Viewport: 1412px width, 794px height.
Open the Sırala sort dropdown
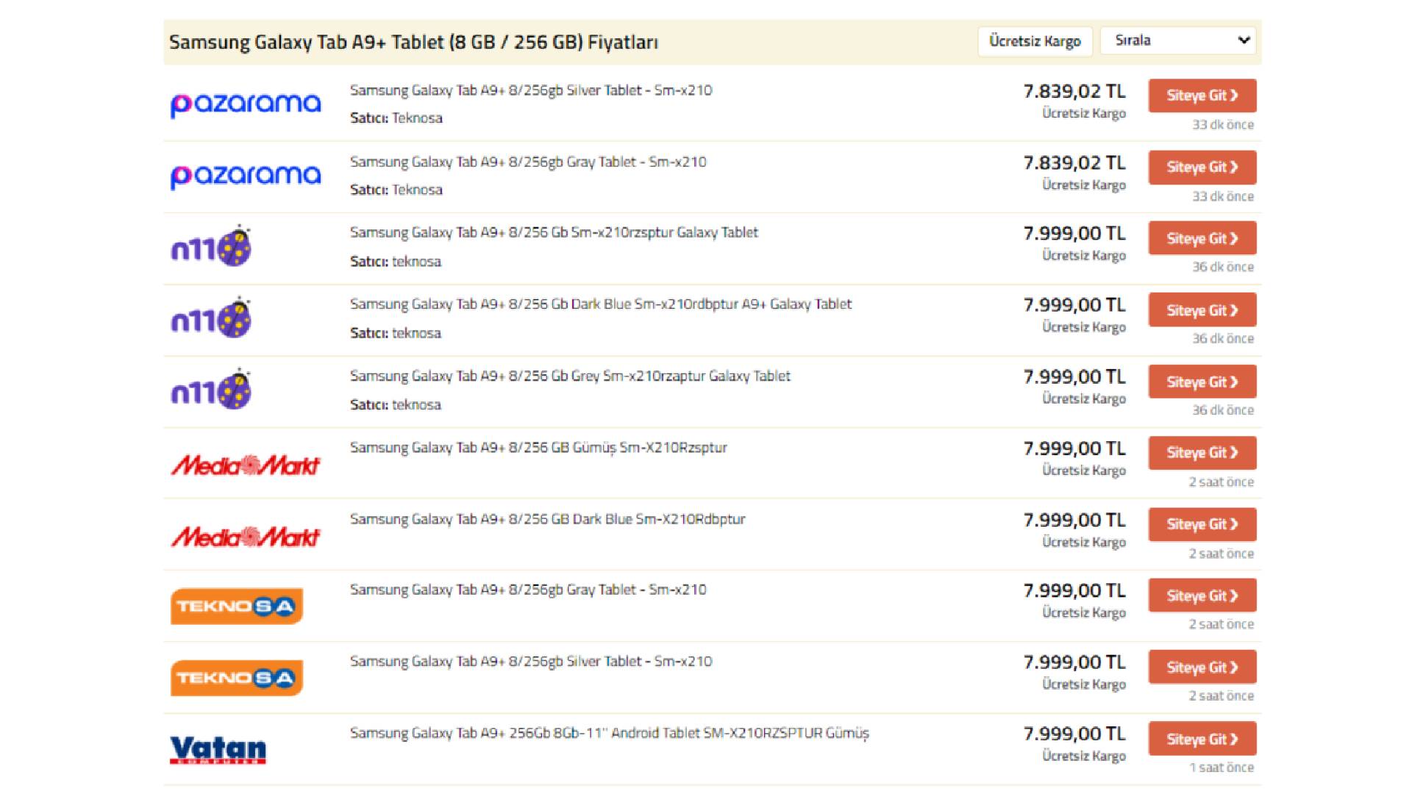1178,40
